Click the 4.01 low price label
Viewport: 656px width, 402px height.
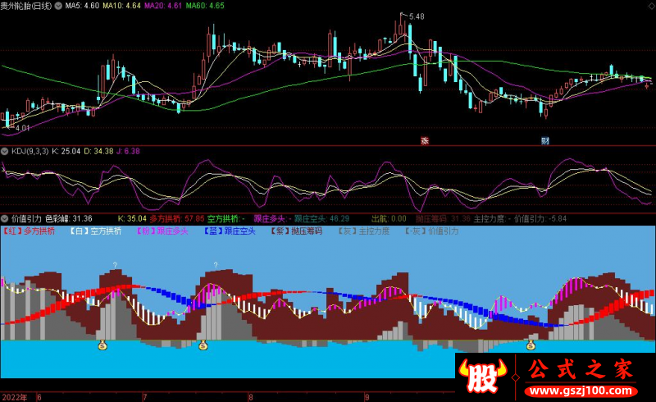point(22,128)
